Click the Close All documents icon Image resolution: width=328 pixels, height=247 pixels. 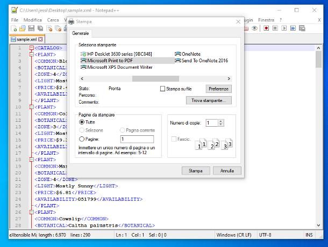tap(58, 28)
